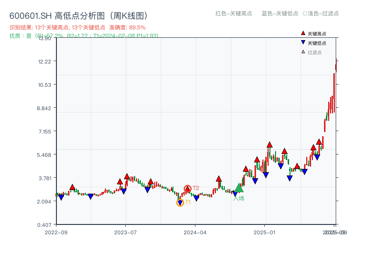Click the 入场 text label
This screenshot has width=373, height=280.
239,198
